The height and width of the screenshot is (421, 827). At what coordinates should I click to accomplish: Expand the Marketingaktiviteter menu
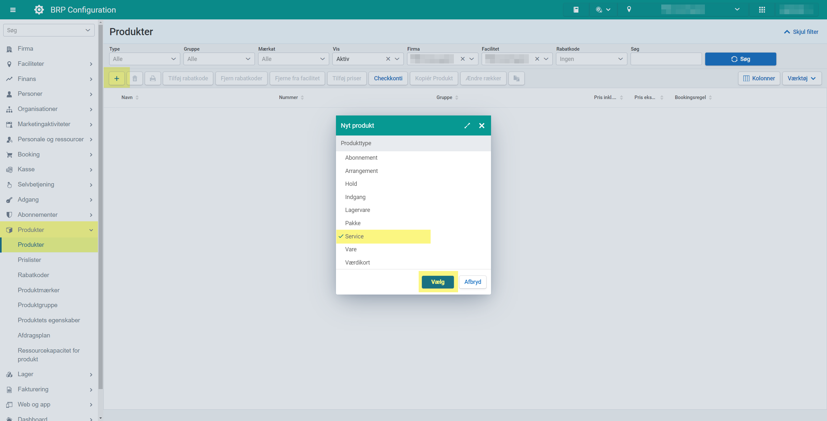[x=91, y=125]
